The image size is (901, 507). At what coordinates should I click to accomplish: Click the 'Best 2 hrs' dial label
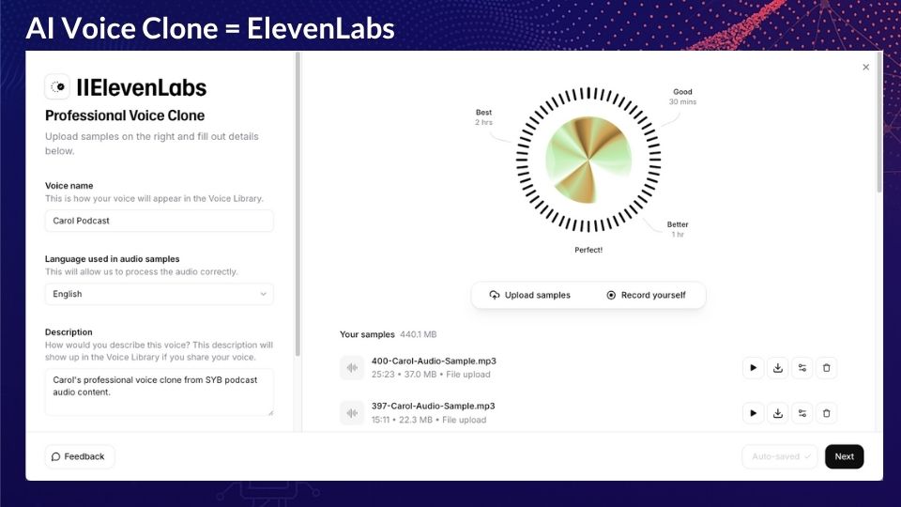point(483,117)
